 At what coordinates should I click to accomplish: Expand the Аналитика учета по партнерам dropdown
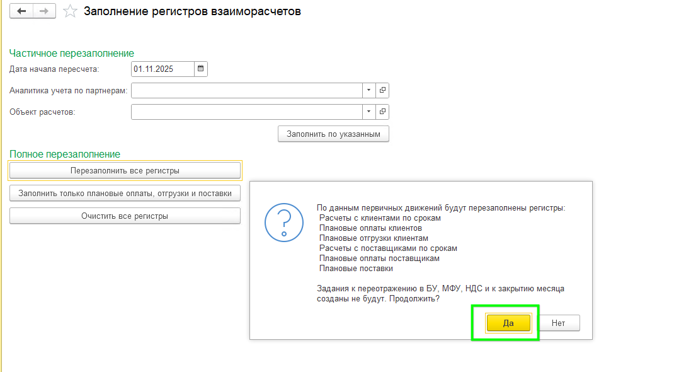tap(368, 90)
